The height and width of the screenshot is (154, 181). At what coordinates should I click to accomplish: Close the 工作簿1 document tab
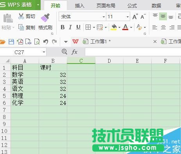point(155,42)
